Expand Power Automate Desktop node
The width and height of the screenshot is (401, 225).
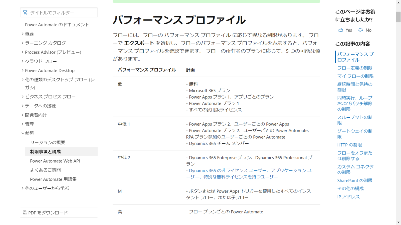click(x=22, y=70)
